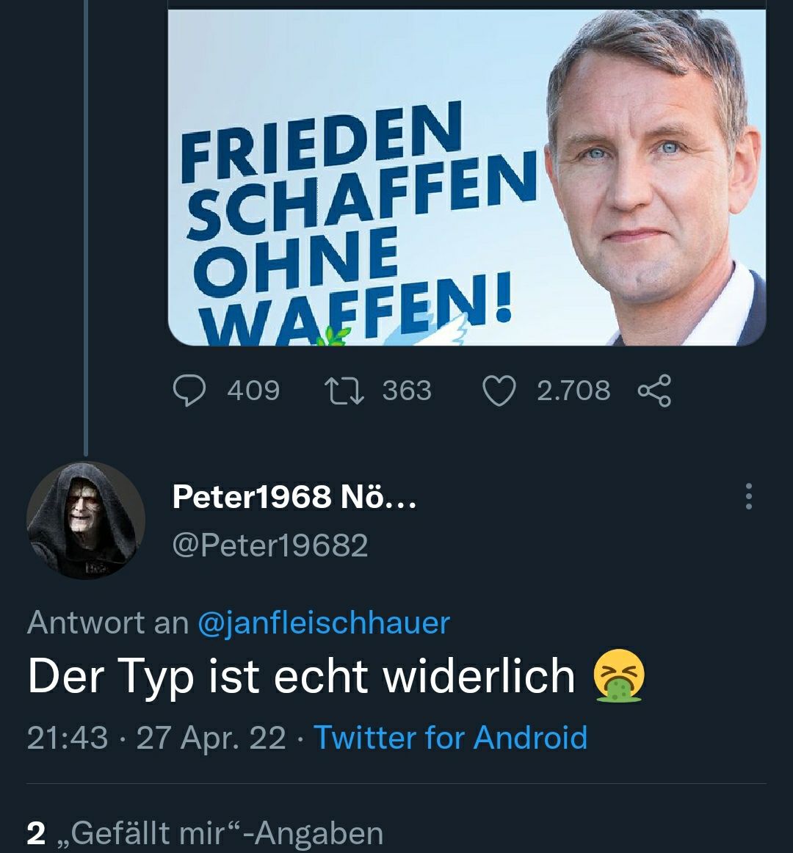Click the Twitter for Android link
Viewport: 793px width, 853px height.
click(x=451, y=737)
